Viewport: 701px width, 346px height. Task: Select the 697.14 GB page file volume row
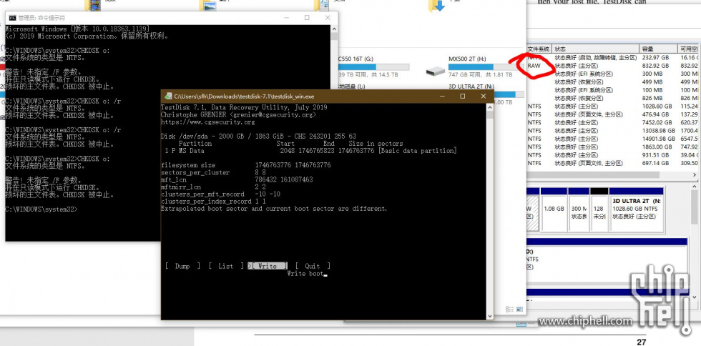pos(612,163)
